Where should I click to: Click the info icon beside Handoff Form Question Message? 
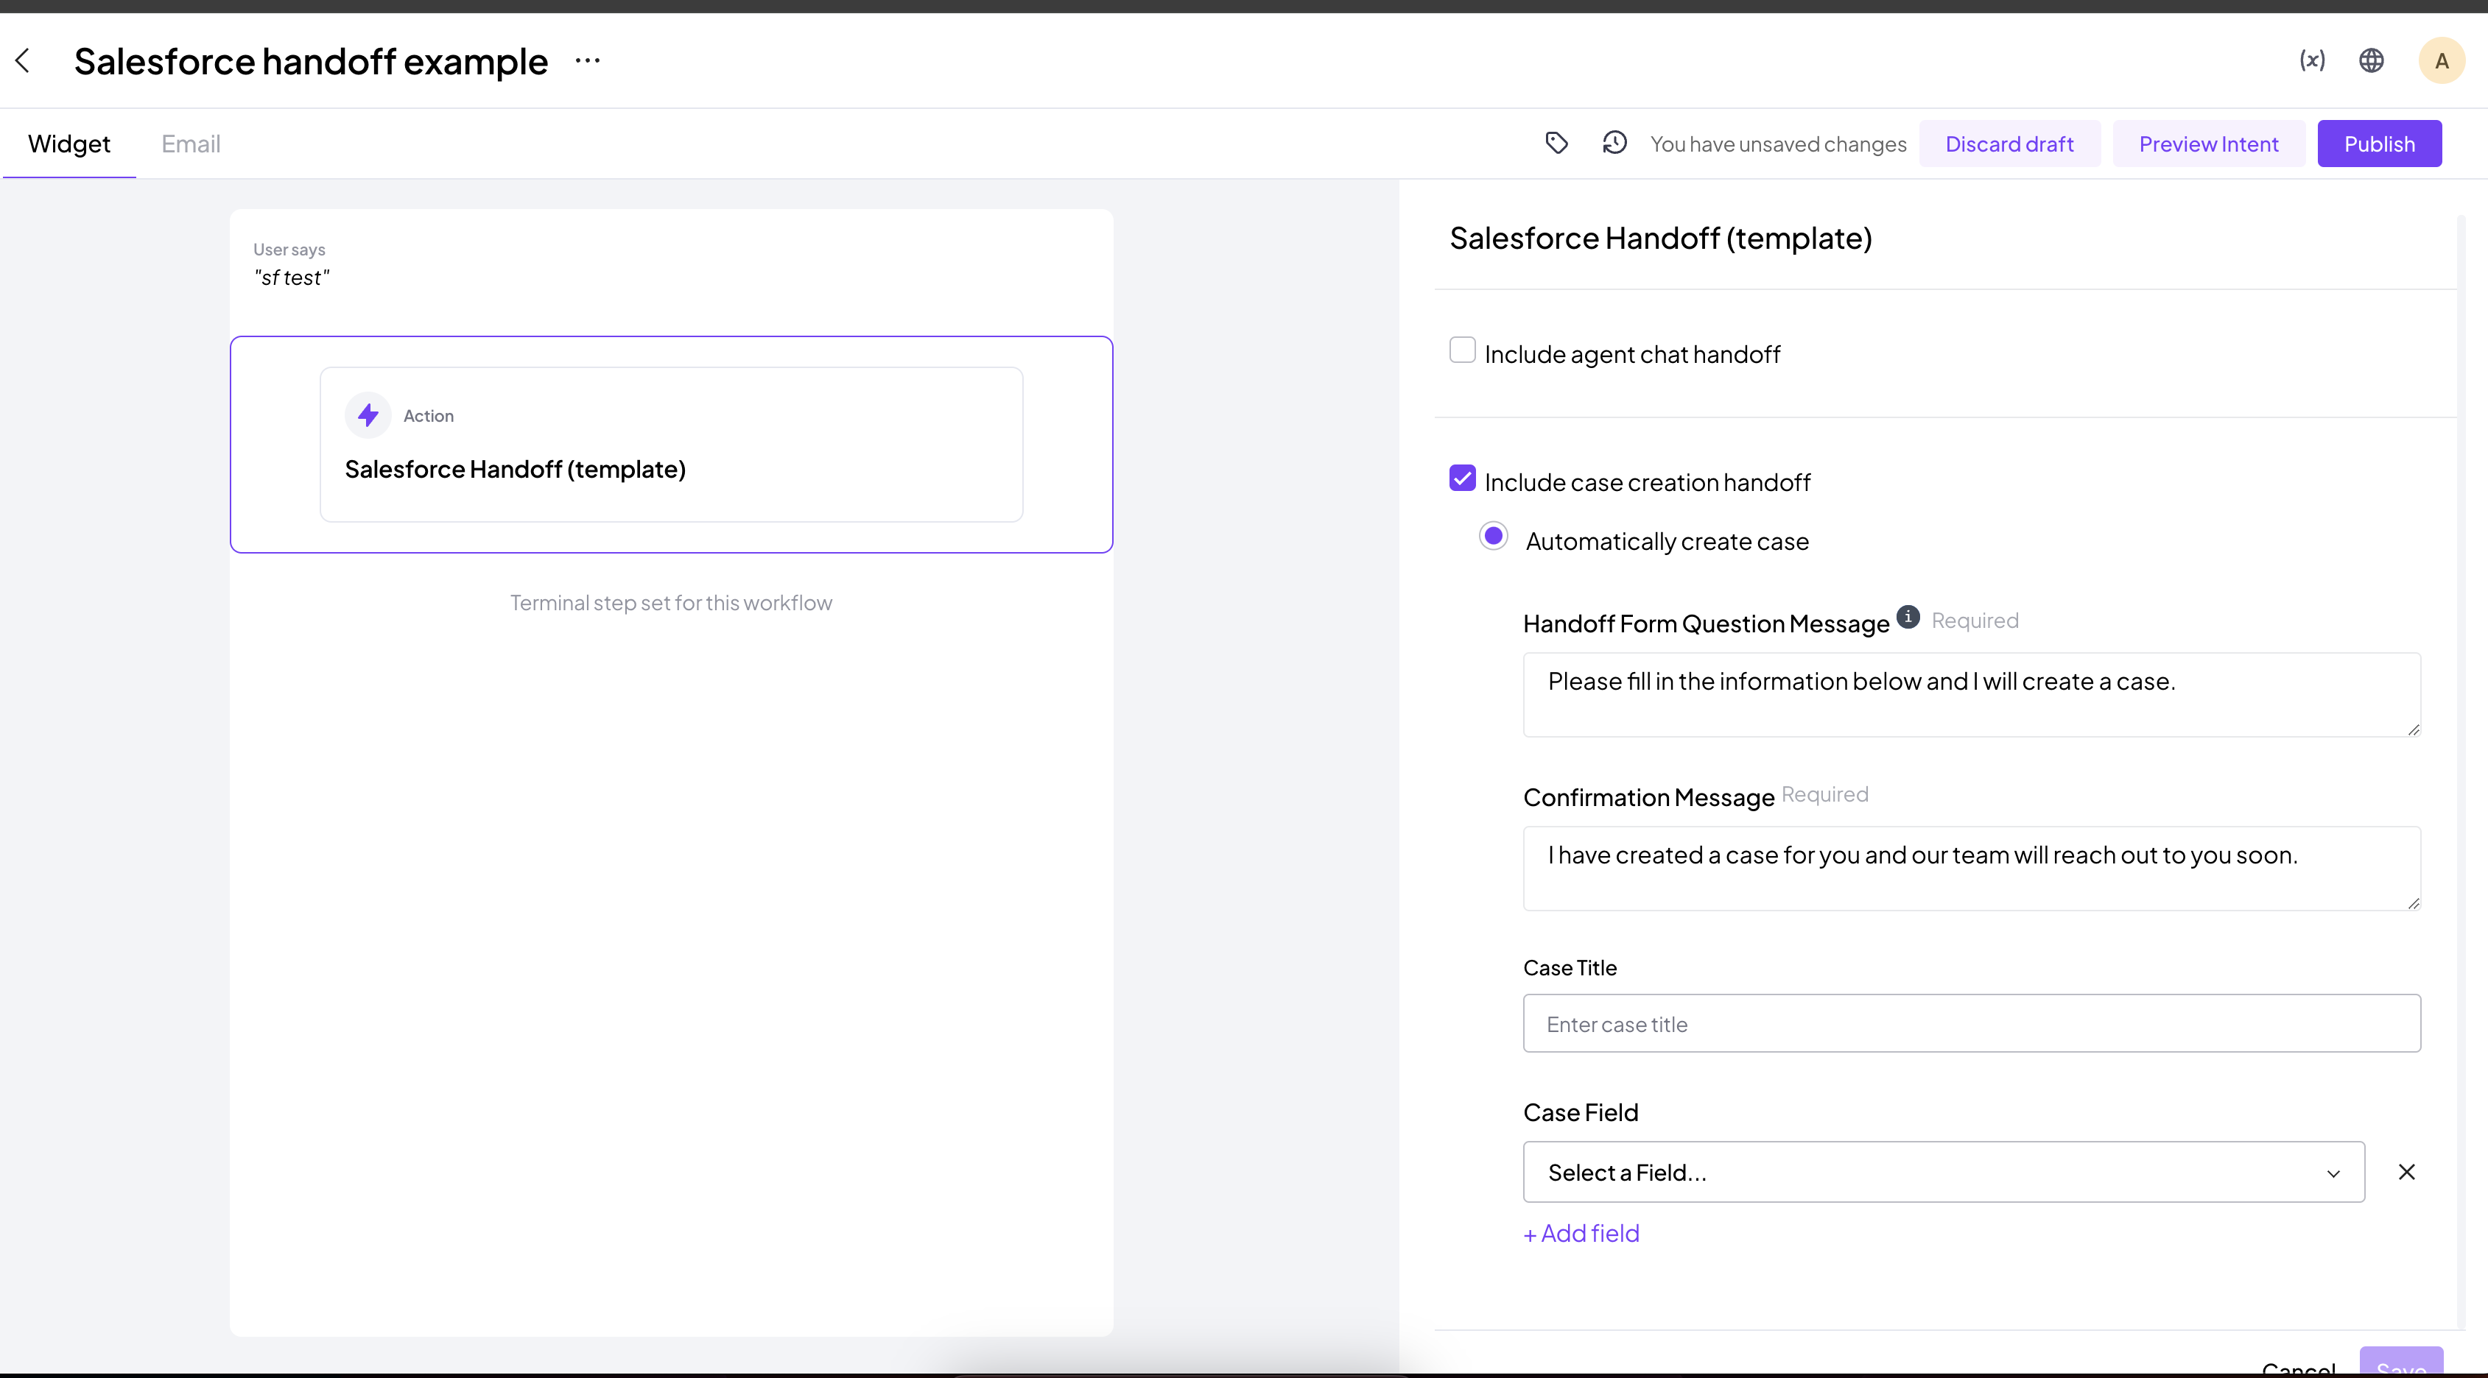pos(1908,617)
